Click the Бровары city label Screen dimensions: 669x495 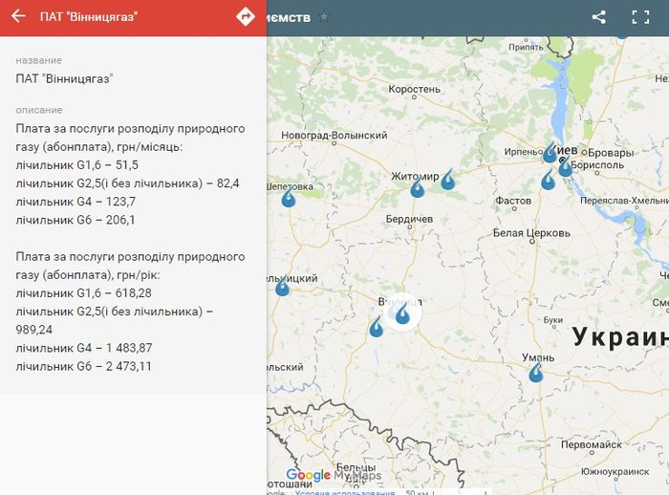611,153
